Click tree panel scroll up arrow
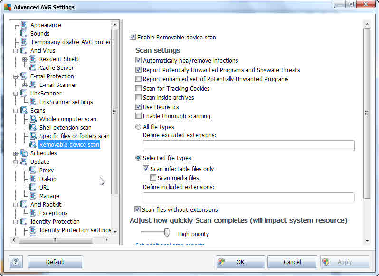 tap(115, 25)
